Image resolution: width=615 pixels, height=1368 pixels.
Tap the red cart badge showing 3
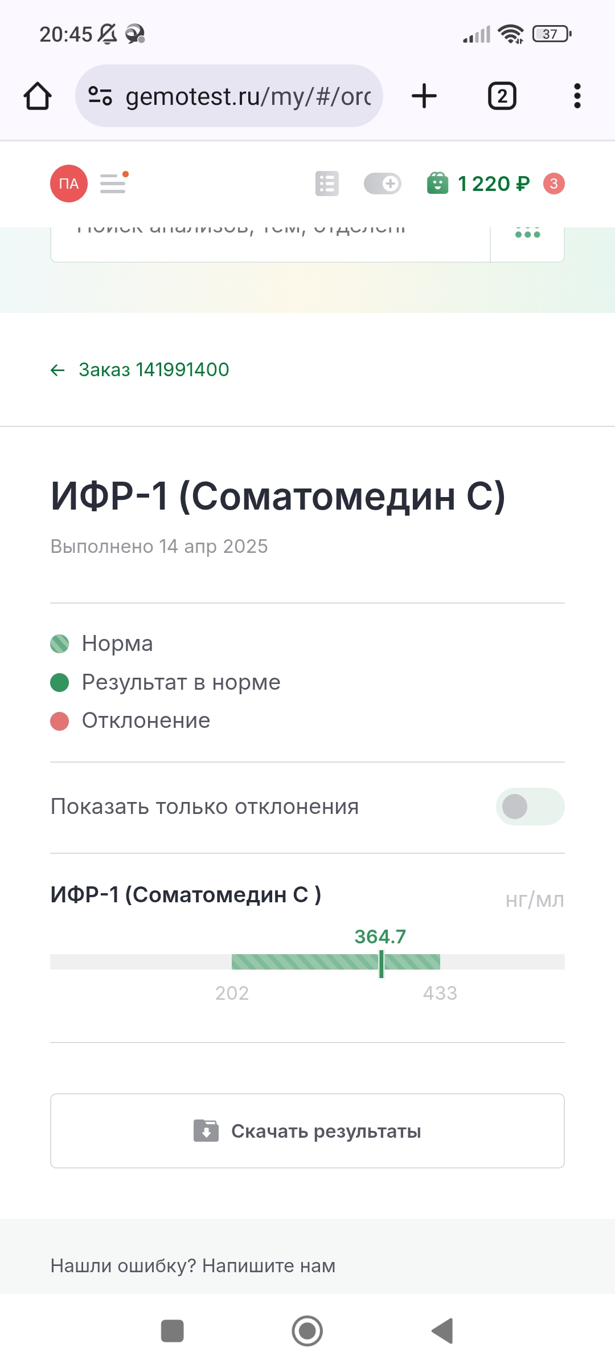click(x=553, y=184)
